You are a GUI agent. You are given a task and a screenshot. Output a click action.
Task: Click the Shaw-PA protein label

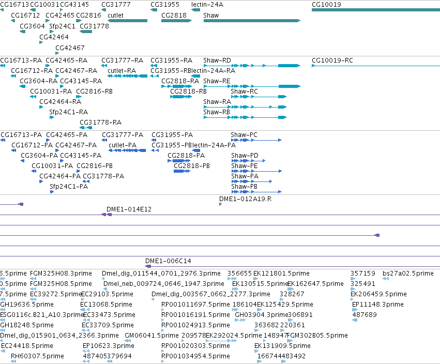click(x=245, y=176)
